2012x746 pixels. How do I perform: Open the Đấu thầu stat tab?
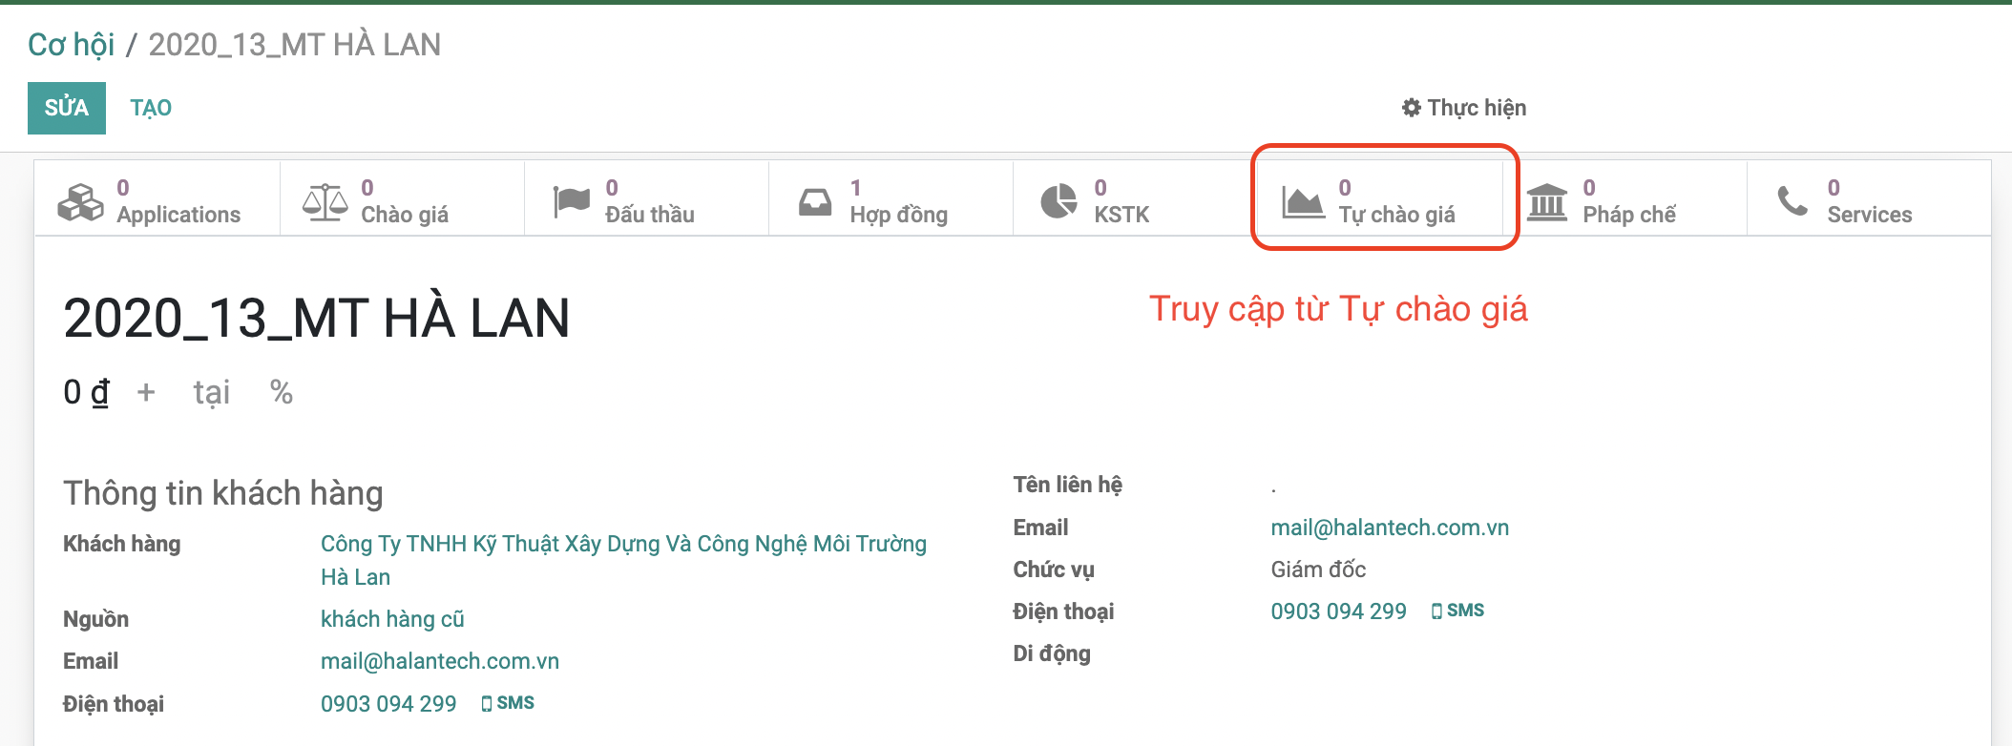(649, 201)
